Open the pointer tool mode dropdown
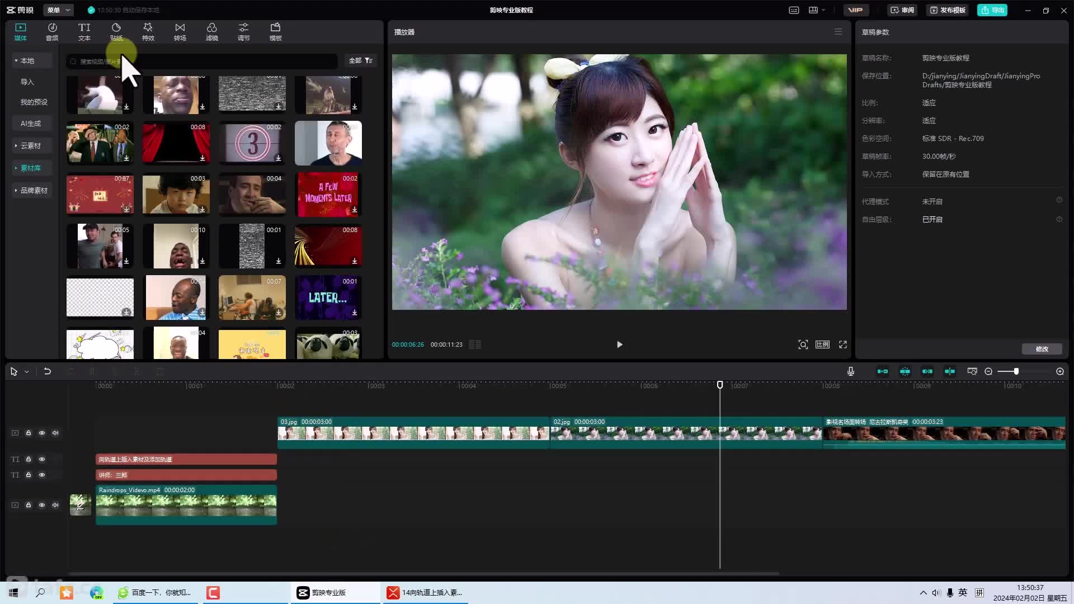This screenshot has height=604, width=1074. [26, 371]
